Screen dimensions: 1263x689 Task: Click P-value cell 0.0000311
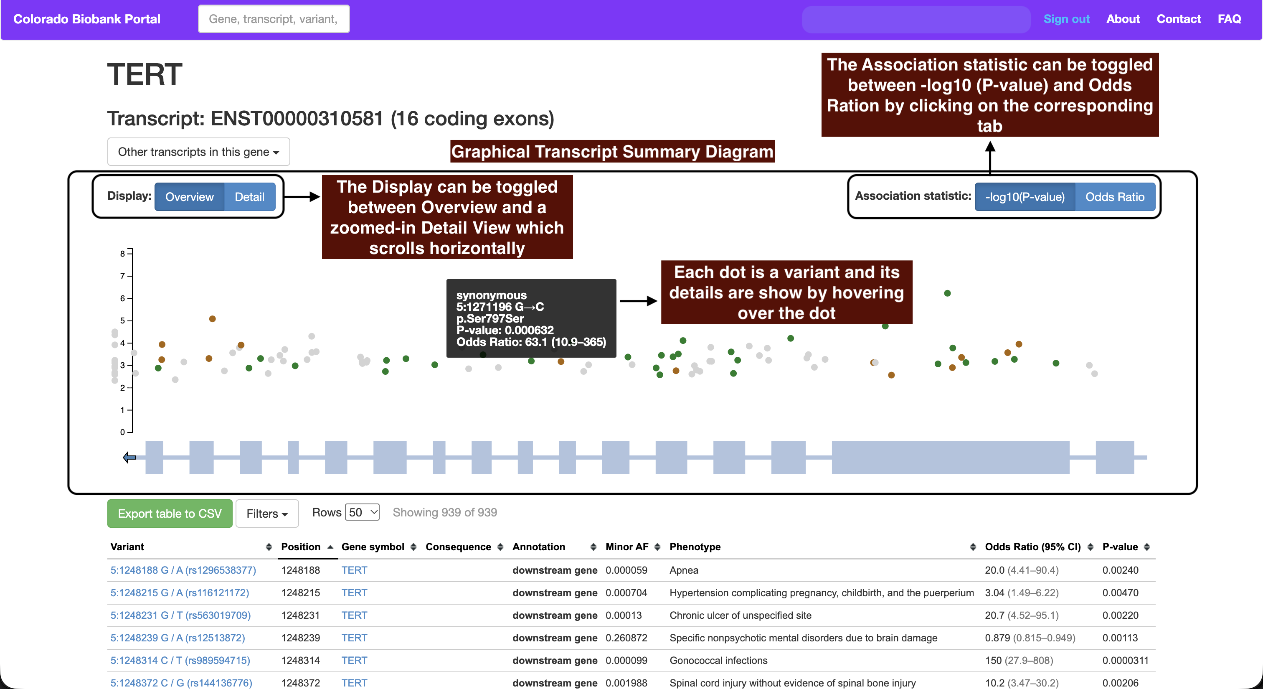click(1125, 661)
